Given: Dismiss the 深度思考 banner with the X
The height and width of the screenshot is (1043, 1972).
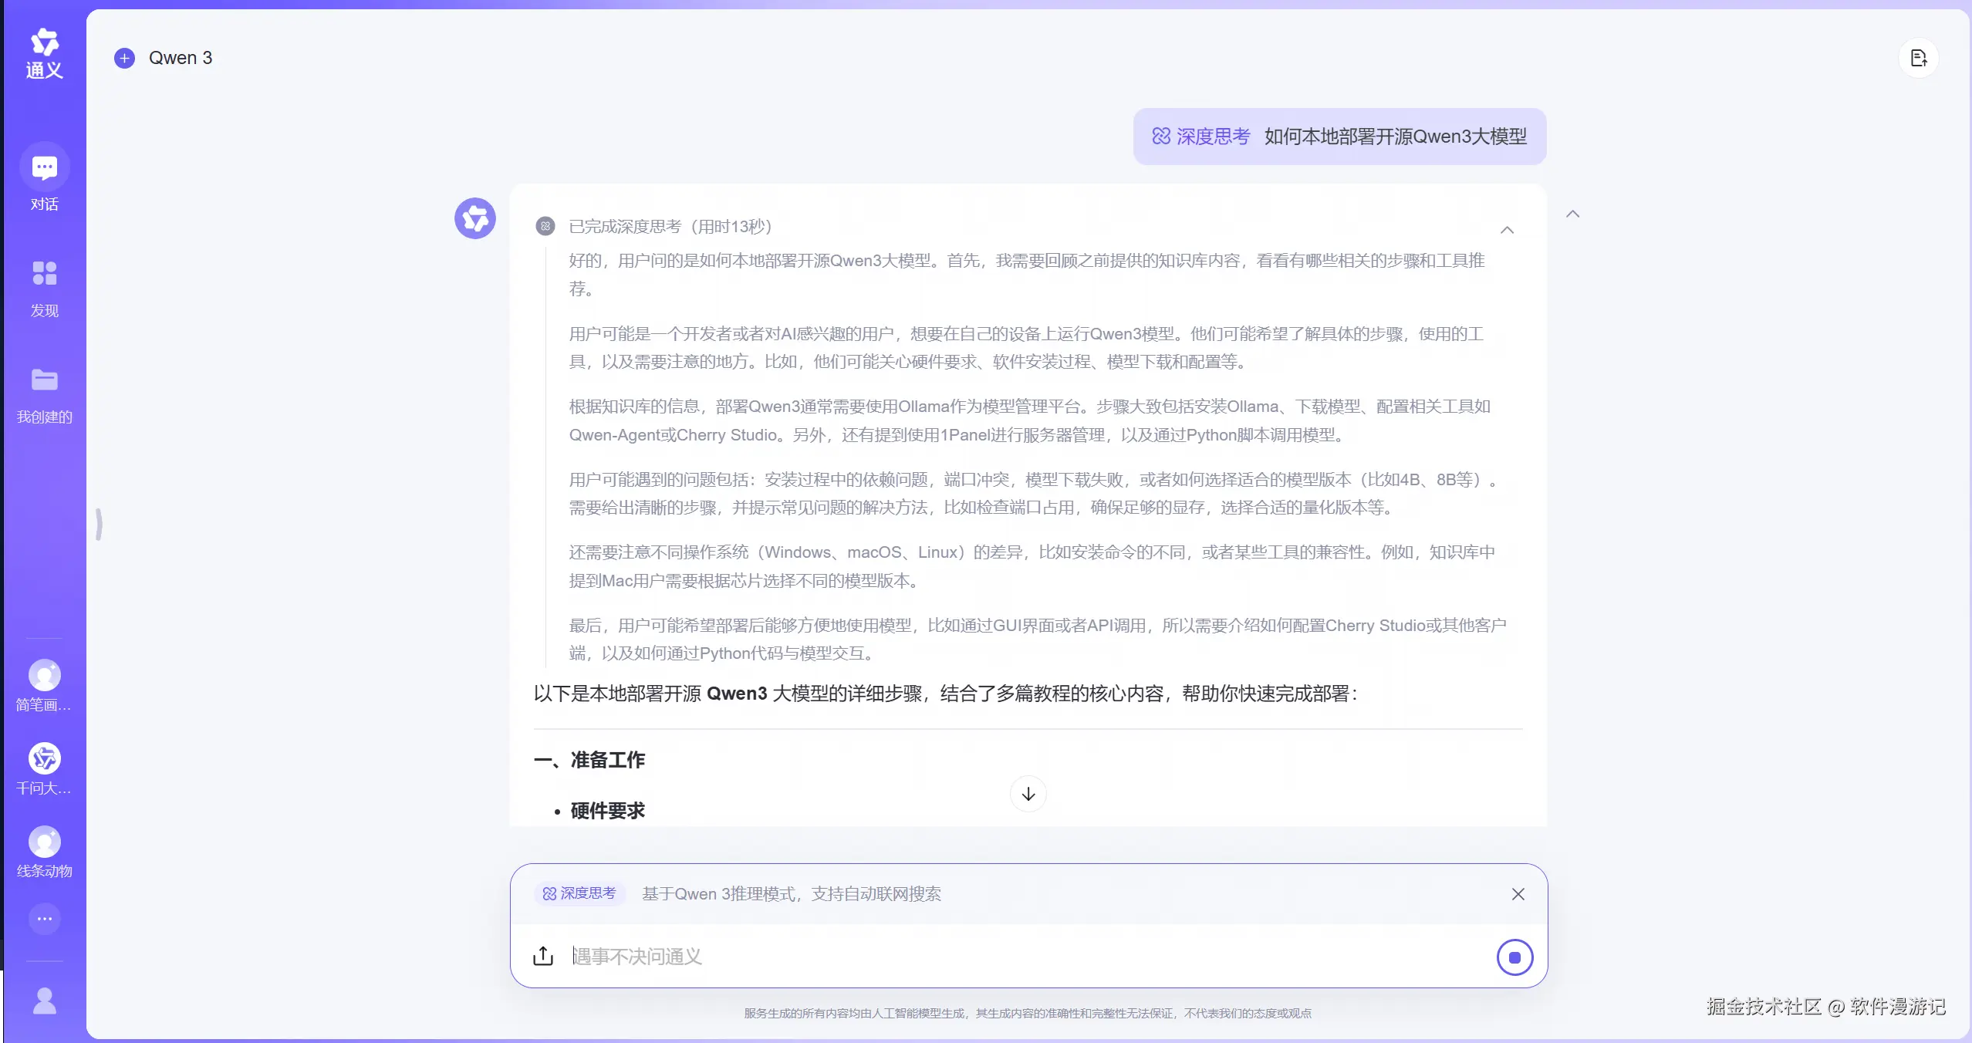Looking at the screenshot, I should 1517,893.
